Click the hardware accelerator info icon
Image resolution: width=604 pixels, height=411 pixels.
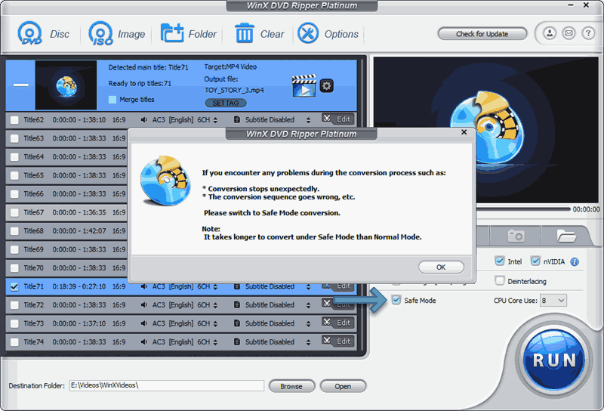(x=575, y=262)
